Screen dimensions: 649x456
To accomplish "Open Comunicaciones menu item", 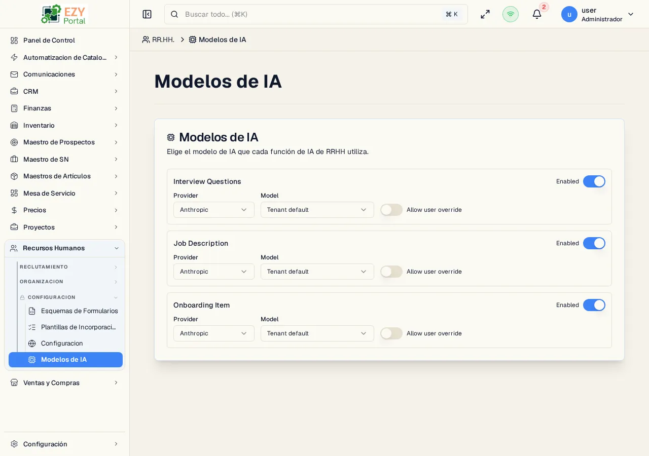I will (65, 74).
